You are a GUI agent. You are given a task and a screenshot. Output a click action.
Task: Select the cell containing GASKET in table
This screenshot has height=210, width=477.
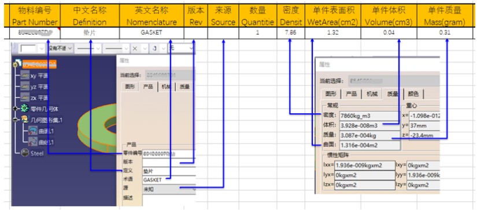click(151, 33)
